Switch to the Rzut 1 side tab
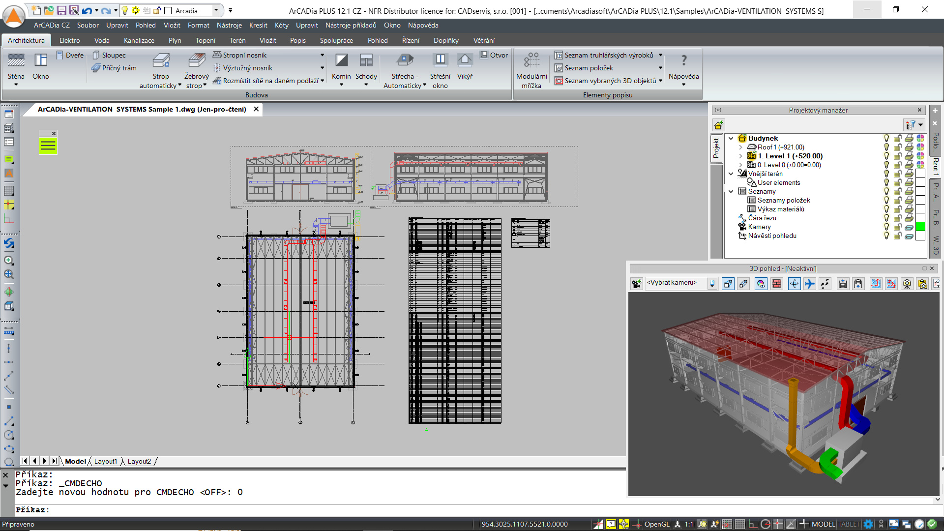The width and height of the screenshot is (944, 531). point(936,167)
